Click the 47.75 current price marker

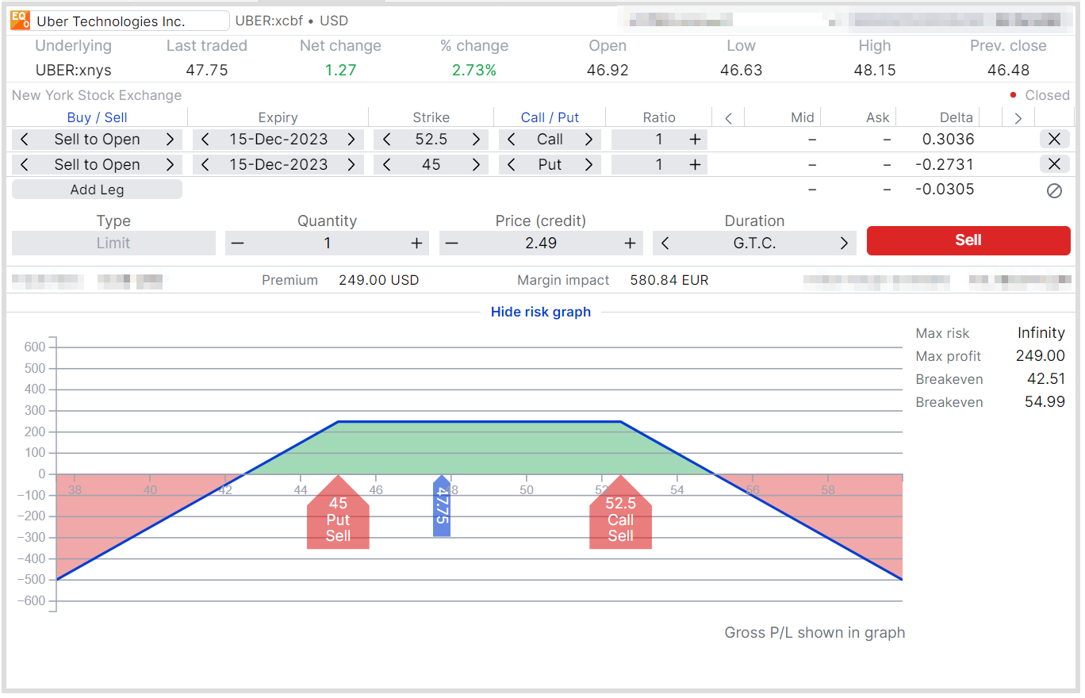pyautogui.click(x=442, y=507)
